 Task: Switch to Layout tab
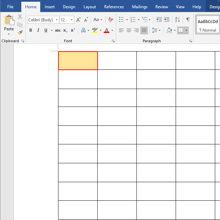coord(90,7)
